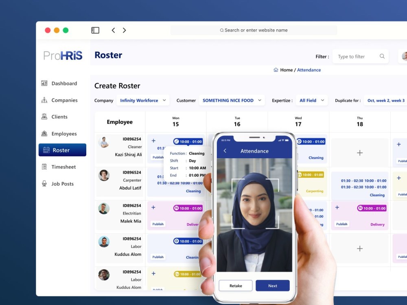
Task: Select Kuddus Alom's Monday D 10:00 - 01:00 badge
Action: (188, 241)
